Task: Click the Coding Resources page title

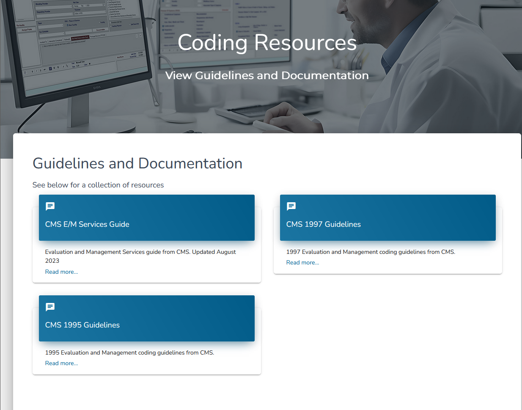Action: 267,42
